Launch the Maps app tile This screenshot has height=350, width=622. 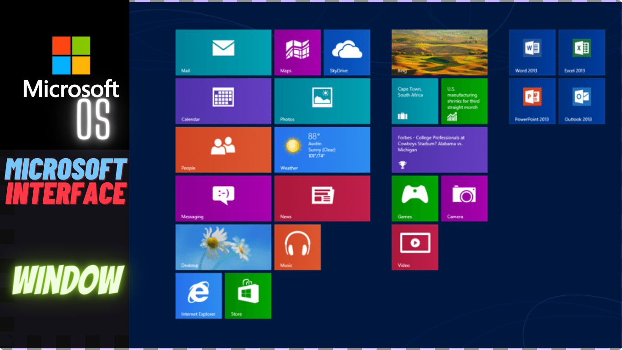click(297, 52)
